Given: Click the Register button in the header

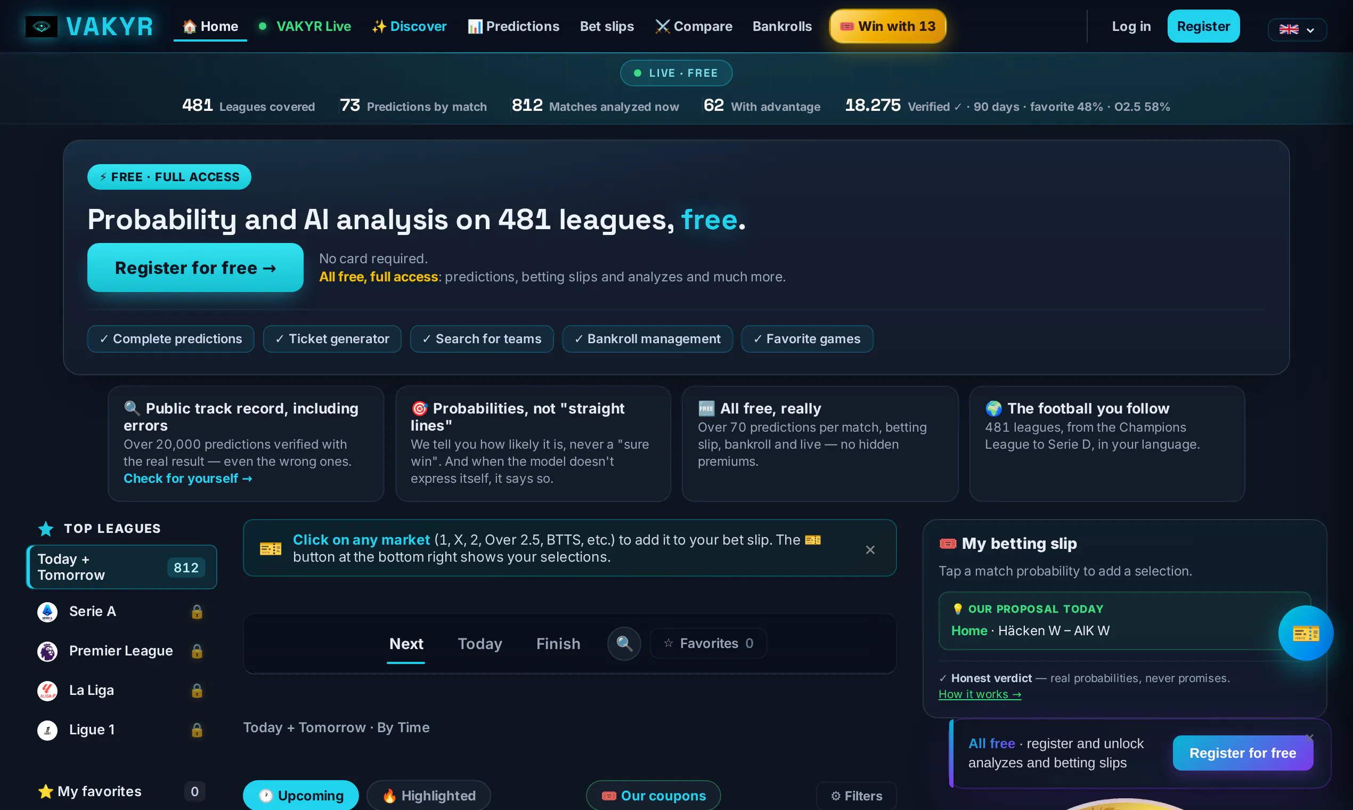Looking at the screenshot, I should [x=1203, y=26].
